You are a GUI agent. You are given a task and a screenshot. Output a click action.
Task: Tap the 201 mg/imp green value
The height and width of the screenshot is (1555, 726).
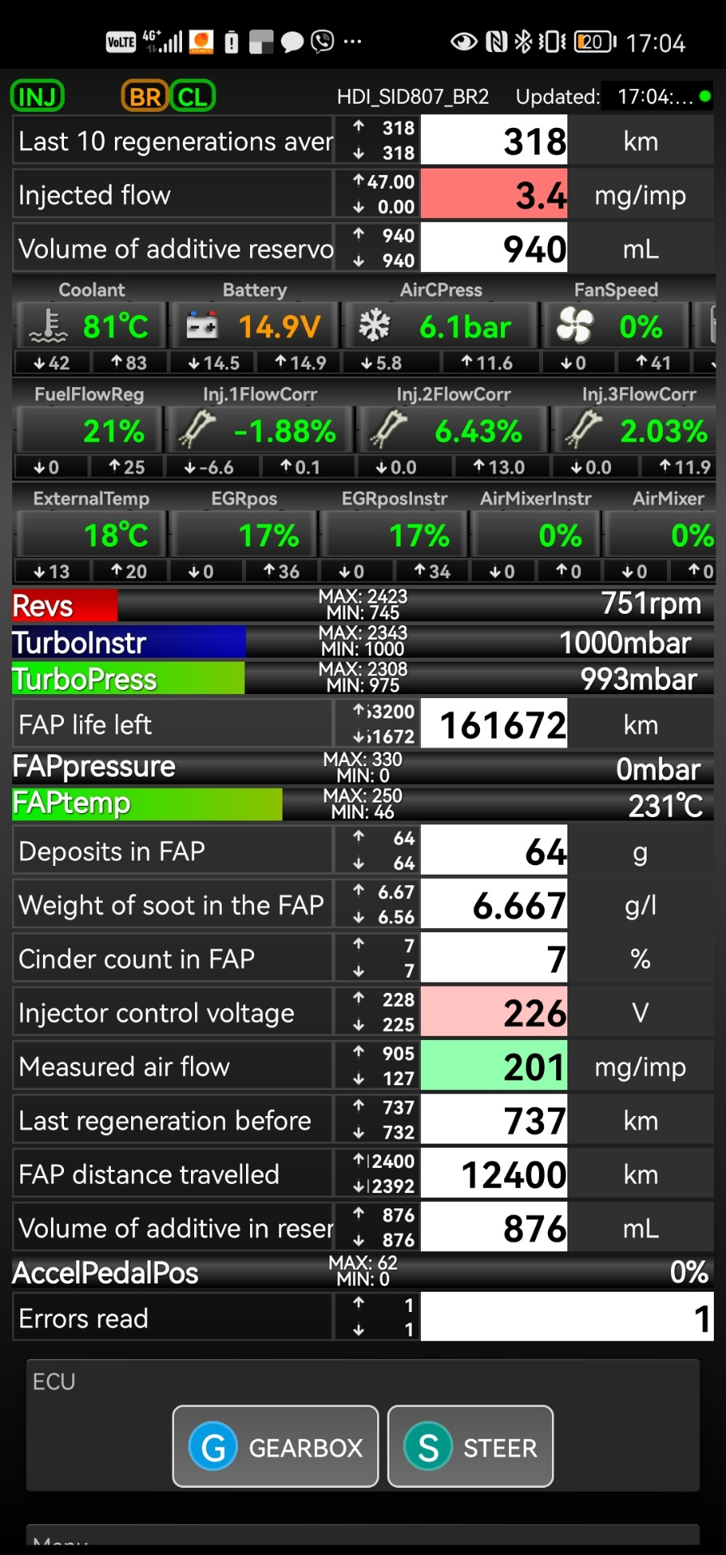coord(494,1067)
